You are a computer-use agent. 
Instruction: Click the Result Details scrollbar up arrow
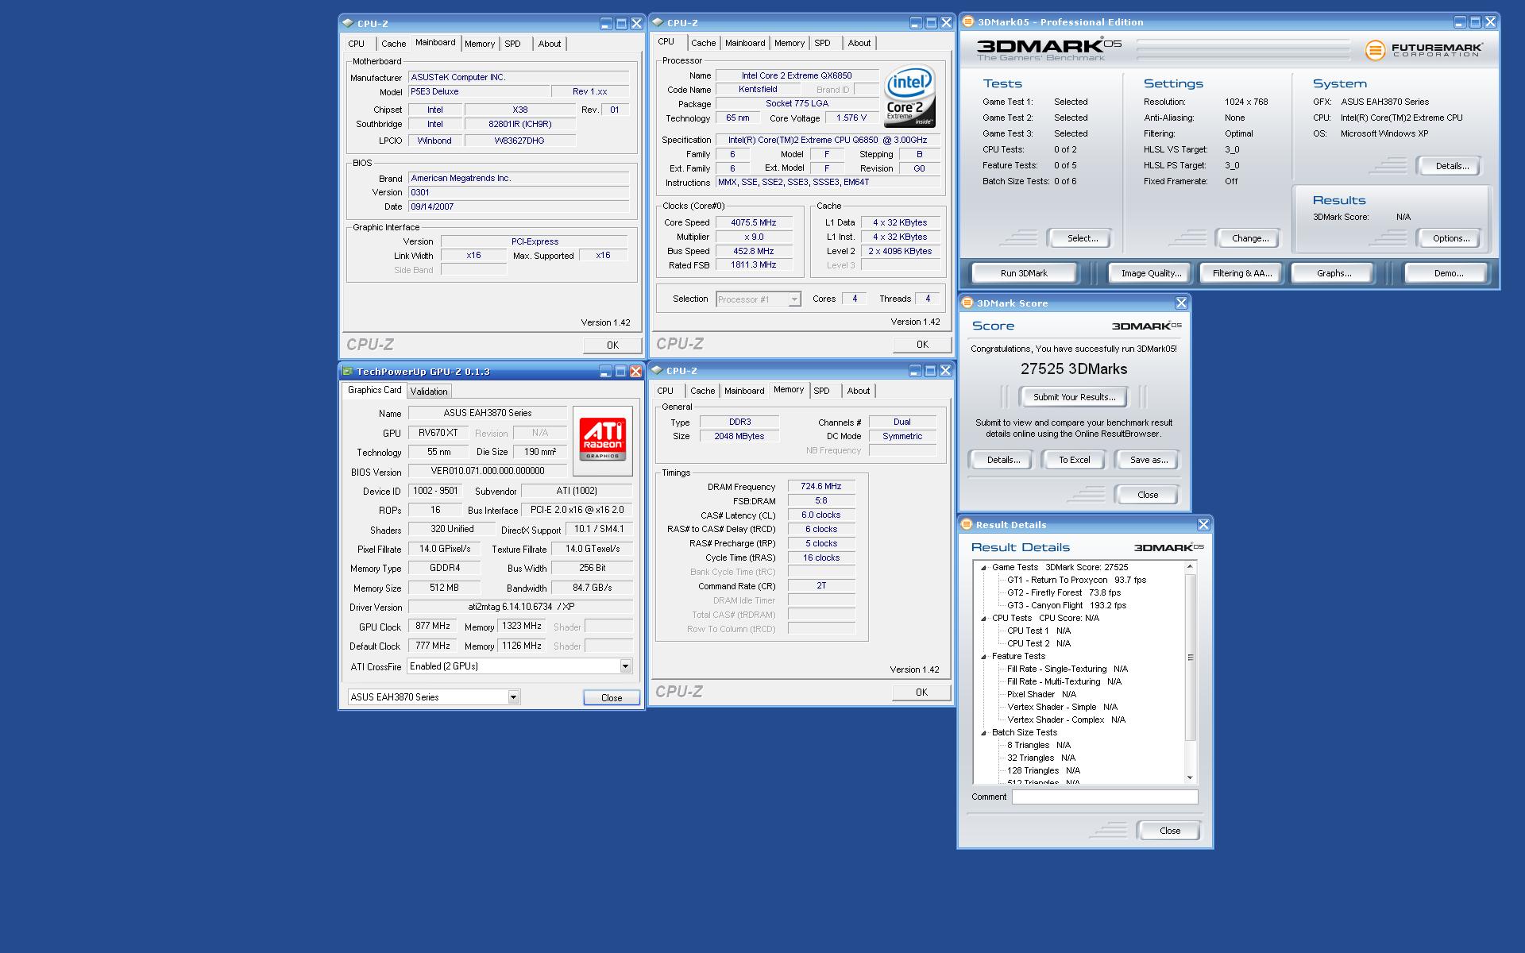click(1190, 566)
